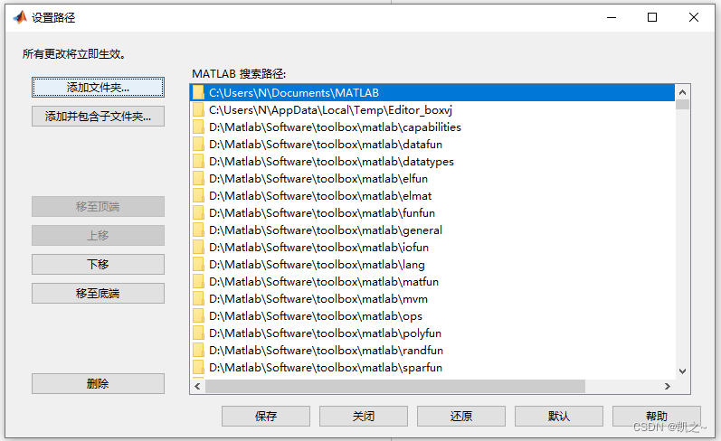The image size is (721, 441).
Task: Click the 移至底端 button
Action: click(98, 293)
